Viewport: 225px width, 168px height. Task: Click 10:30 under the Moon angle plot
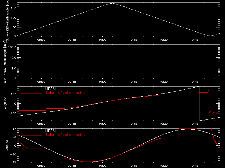click(164, 81)
